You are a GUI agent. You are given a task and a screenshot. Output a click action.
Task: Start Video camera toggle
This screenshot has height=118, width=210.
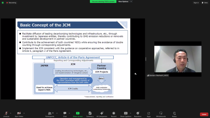pos(19,114)
